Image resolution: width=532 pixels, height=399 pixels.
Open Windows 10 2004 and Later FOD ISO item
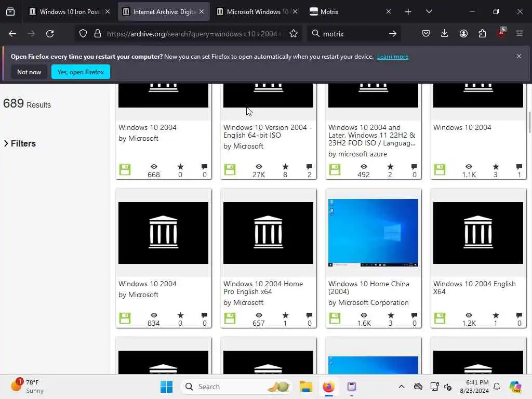pos(372,135)
